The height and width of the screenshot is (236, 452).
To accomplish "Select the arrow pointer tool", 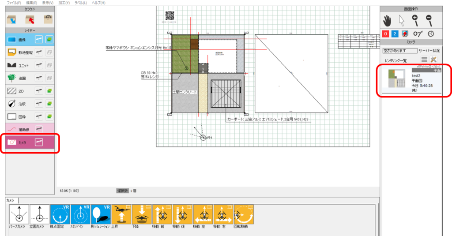I will point(401,20).
